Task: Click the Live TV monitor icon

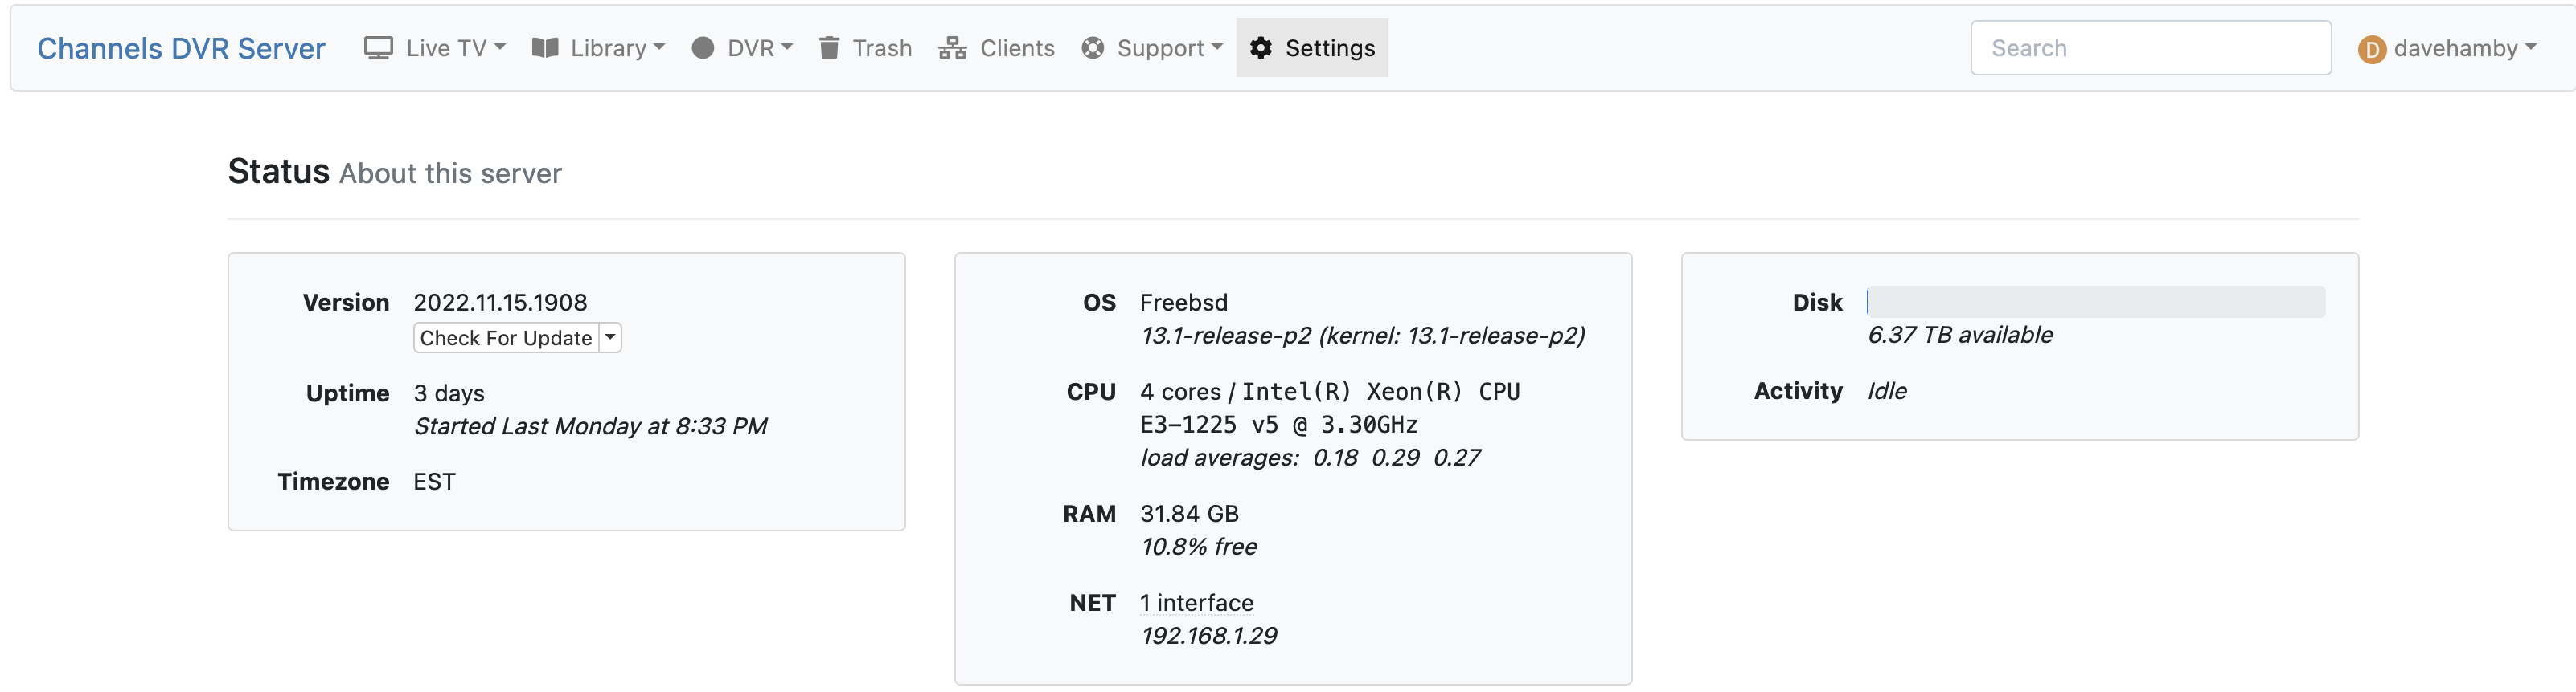Action: [x=378, y=48]
